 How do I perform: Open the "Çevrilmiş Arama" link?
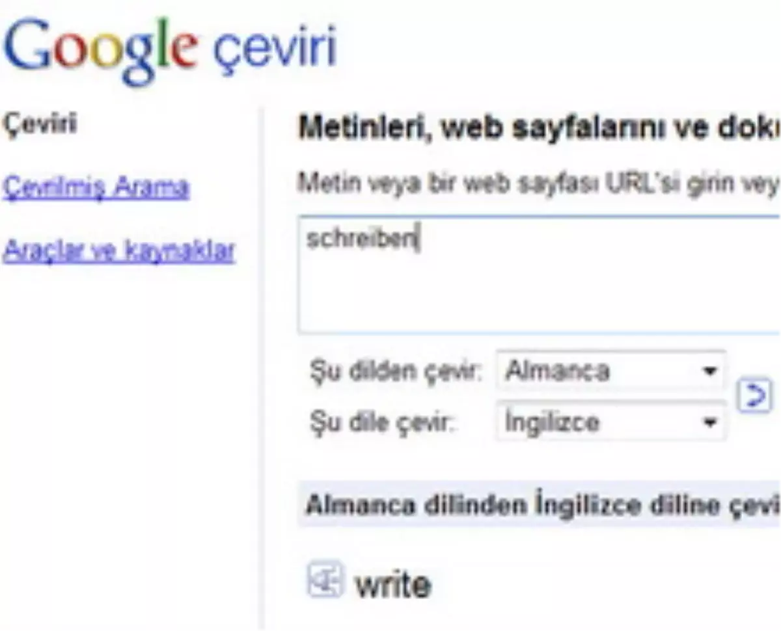pyautogui.click(x=96, y=186)
